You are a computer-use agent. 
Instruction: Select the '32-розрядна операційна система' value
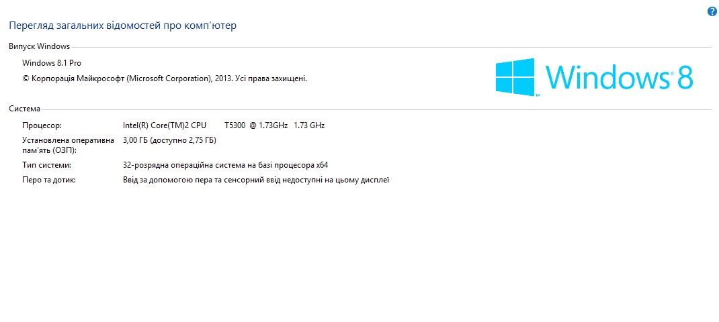pyautogui.click(x=226, y=165)
